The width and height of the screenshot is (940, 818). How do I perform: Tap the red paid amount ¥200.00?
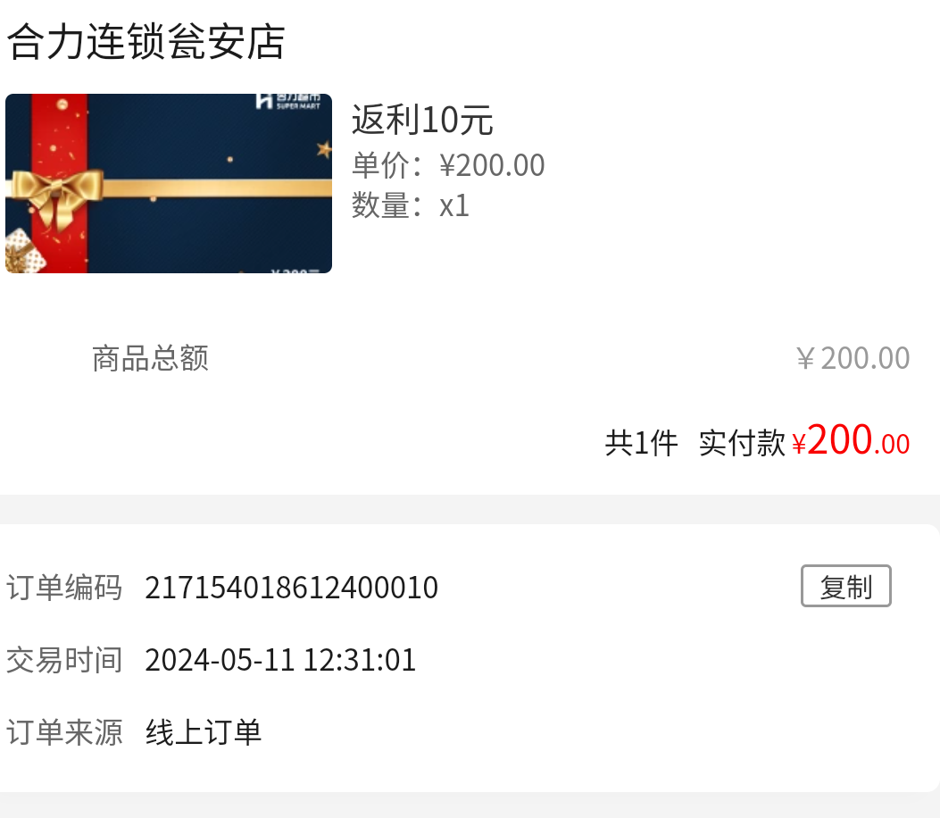click(x=851, y=440)
